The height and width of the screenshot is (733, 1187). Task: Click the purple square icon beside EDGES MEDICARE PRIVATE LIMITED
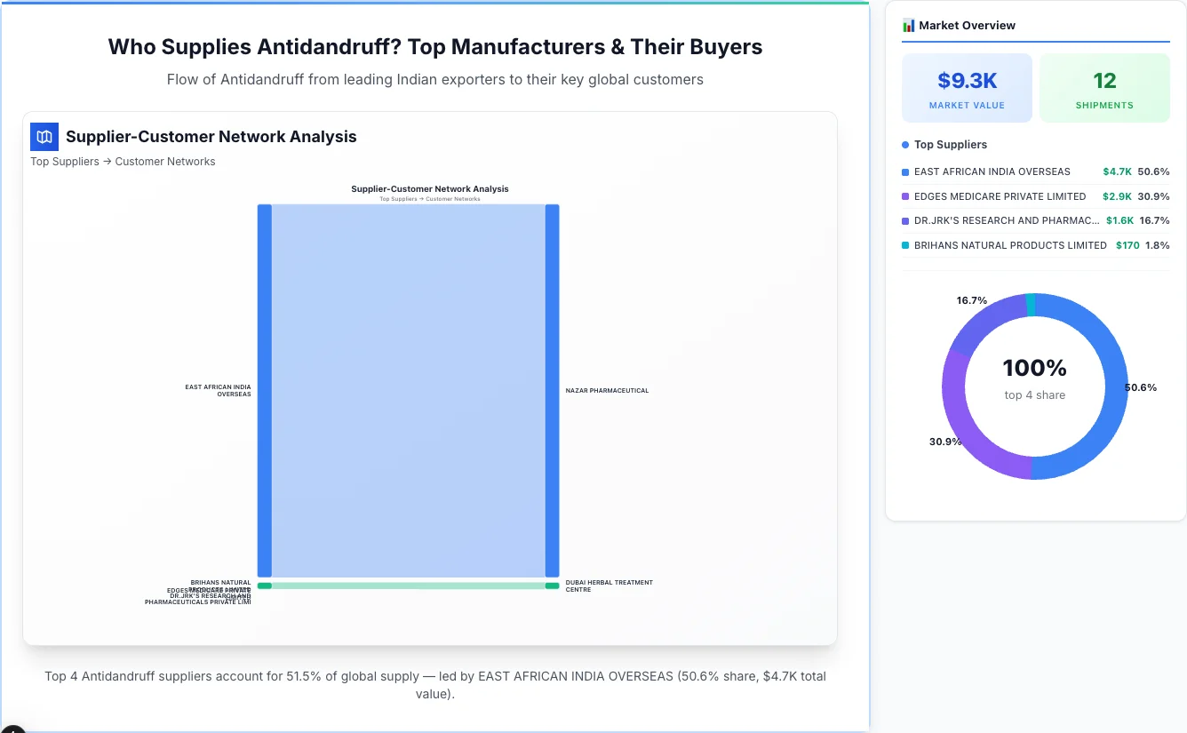tap(907, 196)
